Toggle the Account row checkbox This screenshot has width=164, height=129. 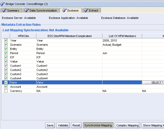click(x=6, y=87)
